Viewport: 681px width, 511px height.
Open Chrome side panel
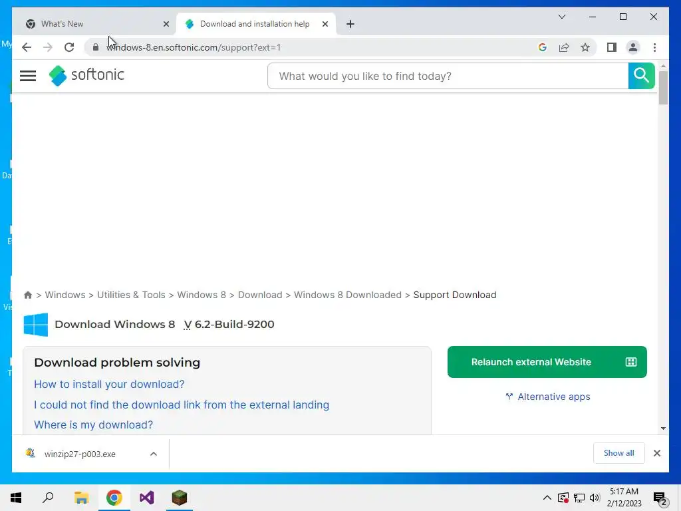[x=612, y=47]
